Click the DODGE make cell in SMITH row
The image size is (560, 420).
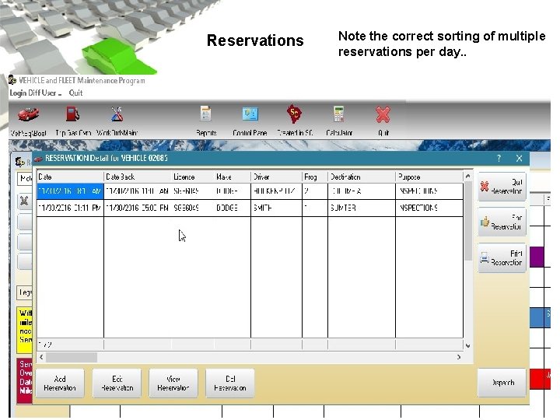click(x=233, y=208)
